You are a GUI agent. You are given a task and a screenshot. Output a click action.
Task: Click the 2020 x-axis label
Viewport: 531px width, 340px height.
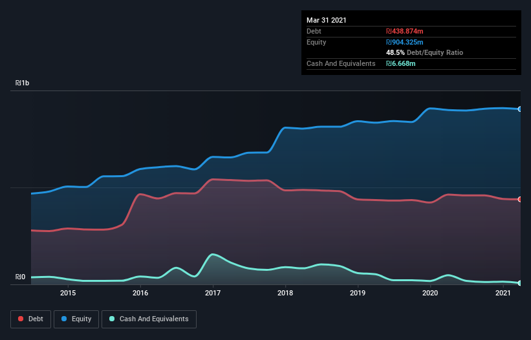[x=430, y=293]
